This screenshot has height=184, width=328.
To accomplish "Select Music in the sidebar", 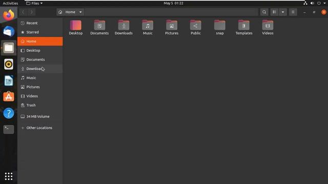I will (40, 78).
